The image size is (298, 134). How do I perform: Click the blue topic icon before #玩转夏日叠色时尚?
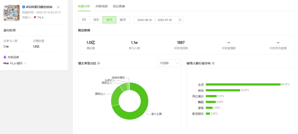pyautogui.click(x=23, y=7)
